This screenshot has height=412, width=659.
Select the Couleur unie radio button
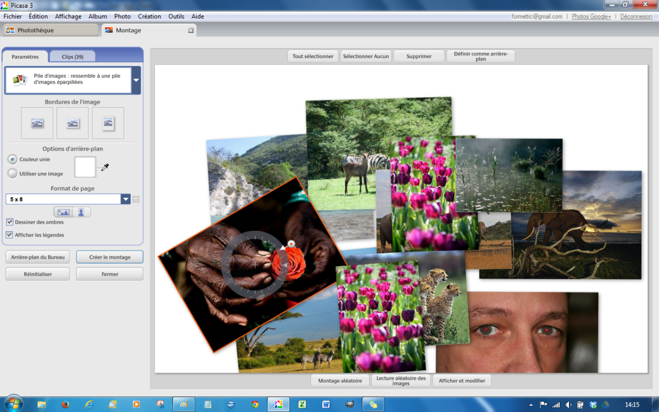pos(12,159)
